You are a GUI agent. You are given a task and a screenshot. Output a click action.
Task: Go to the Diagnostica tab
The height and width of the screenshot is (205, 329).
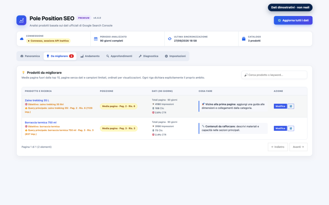pyautogui.click(x=148, y=56)
